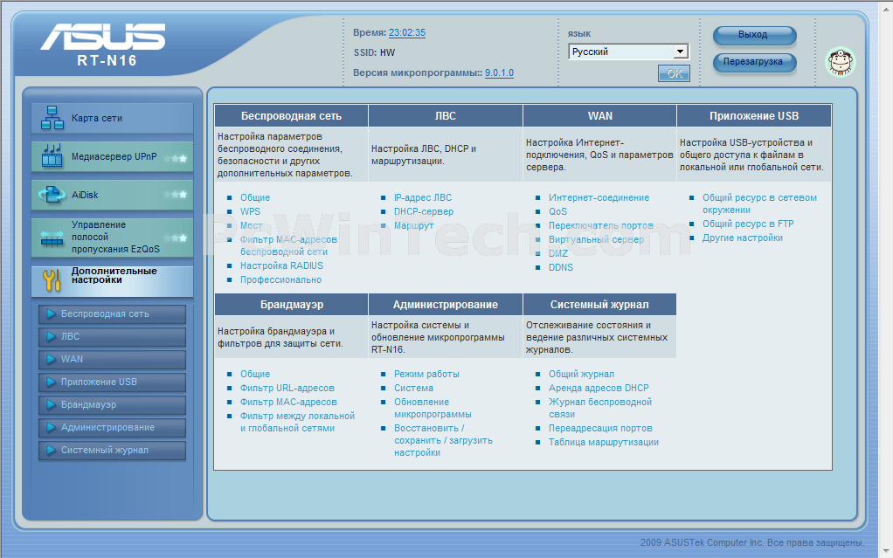Open the Режим работы link
Image resolution: width=893 pixels, height=558 pixels.
point(426,374)
